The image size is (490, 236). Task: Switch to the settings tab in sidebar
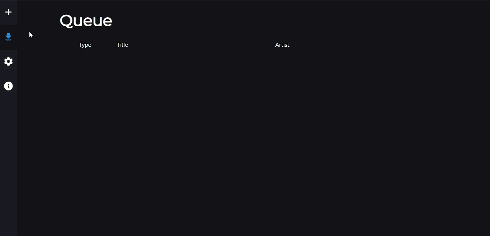point(8,61)
